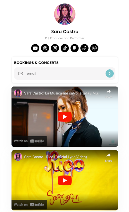Submit email with the teal arrow button

click(x=110, y=74)
